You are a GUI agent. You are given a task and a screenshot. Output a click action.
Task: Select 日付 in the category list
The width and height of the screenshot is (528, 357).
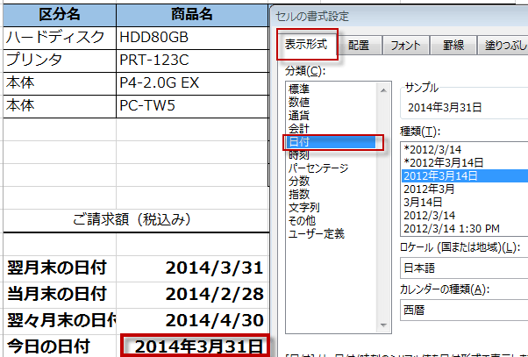tap(332, 142)
